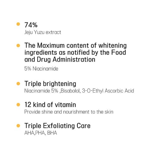153x153 pixels.
Task: Click the "BHA" ingredient text
Action: point(52,133)
